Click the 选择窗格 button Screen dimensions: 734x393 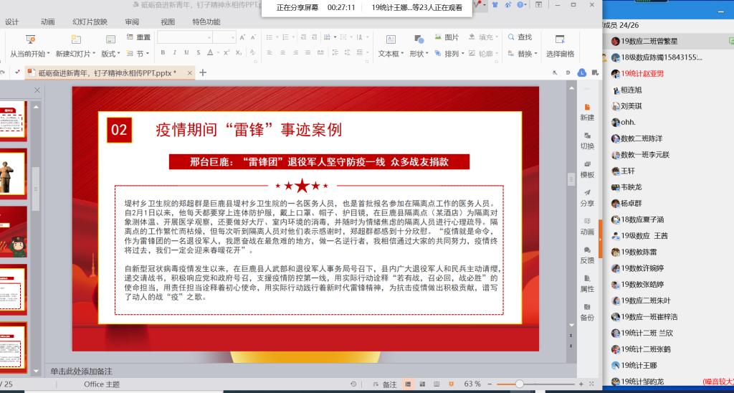pos(560,46)
